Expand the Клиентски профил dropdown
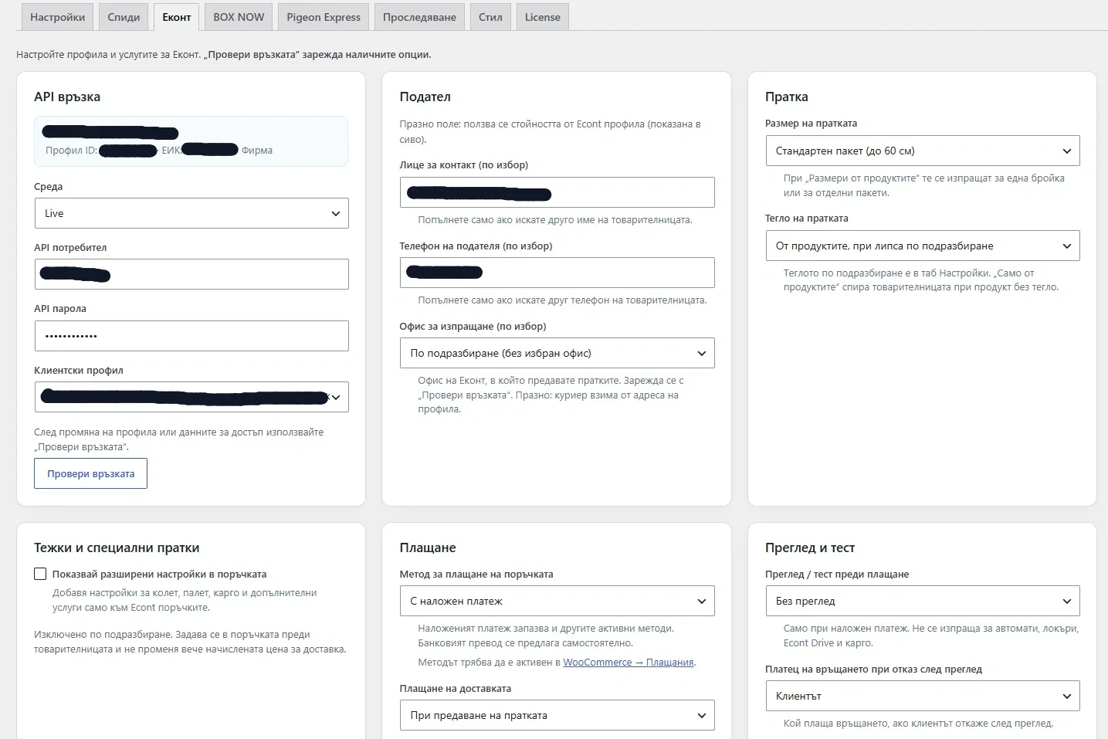This screenshot has width=1108, height=739. pos(191,397)
